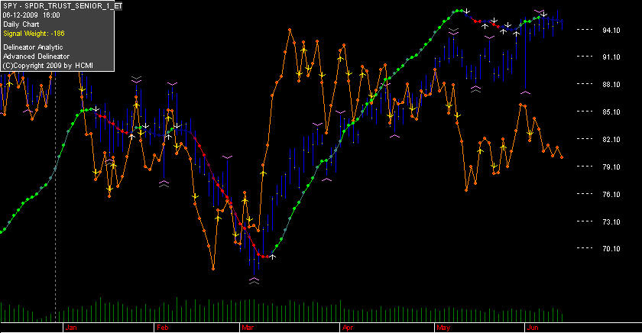
Task: Select the Apr month label
Action: [x=348, y=328]
